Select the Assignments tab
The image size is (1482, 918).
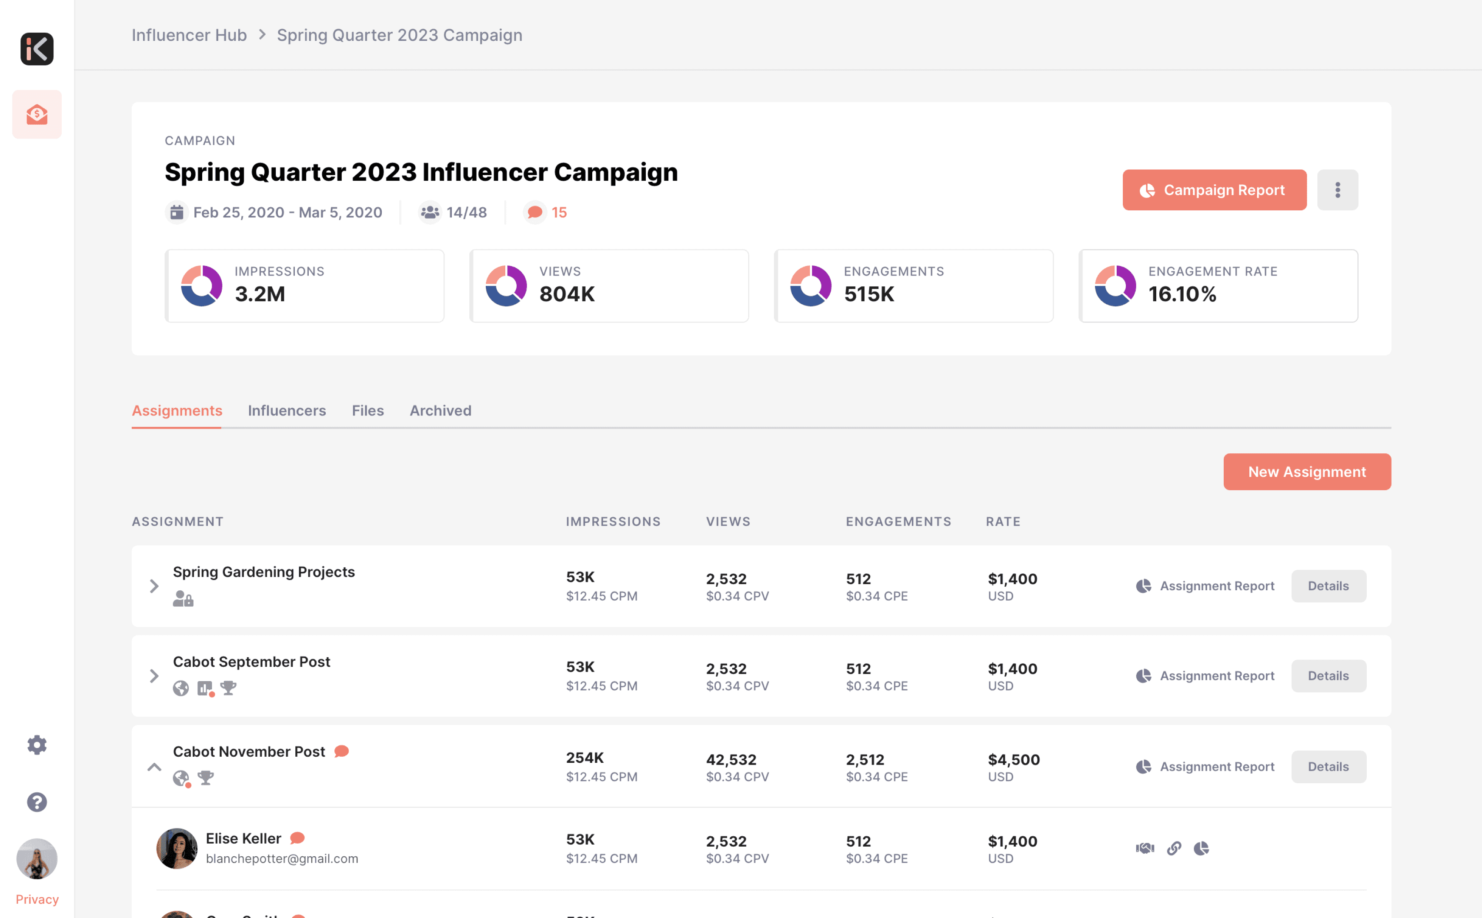[177, 411]
